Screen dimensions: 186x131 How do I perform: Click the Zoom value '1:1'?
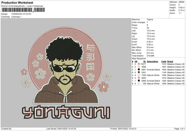(180, 13)
